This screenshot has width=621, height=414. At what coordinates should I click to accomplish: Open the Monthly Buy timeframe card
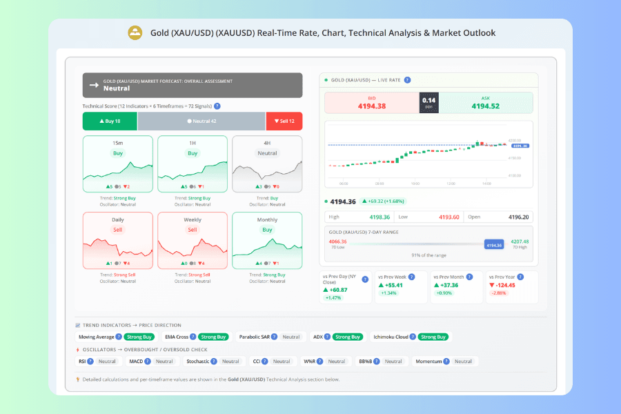click(x=267, y=241)
